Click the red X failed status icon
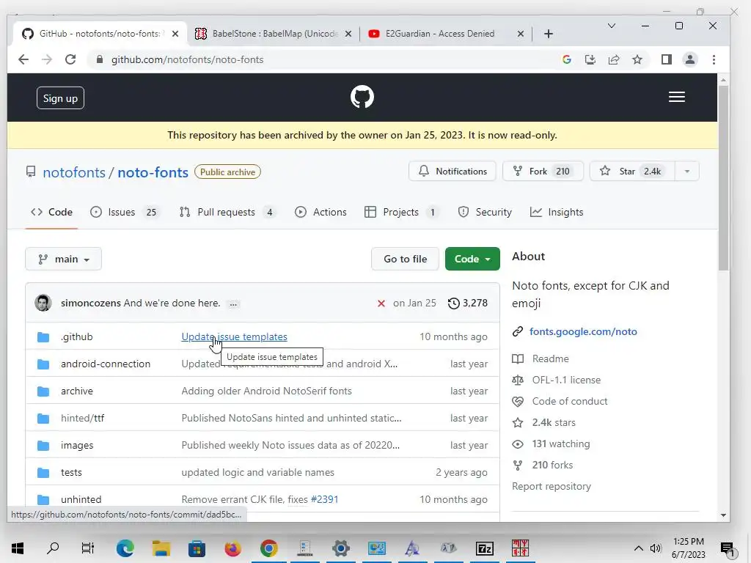The height and width of the screenshot is (563, 751). [x=381, y=303]
